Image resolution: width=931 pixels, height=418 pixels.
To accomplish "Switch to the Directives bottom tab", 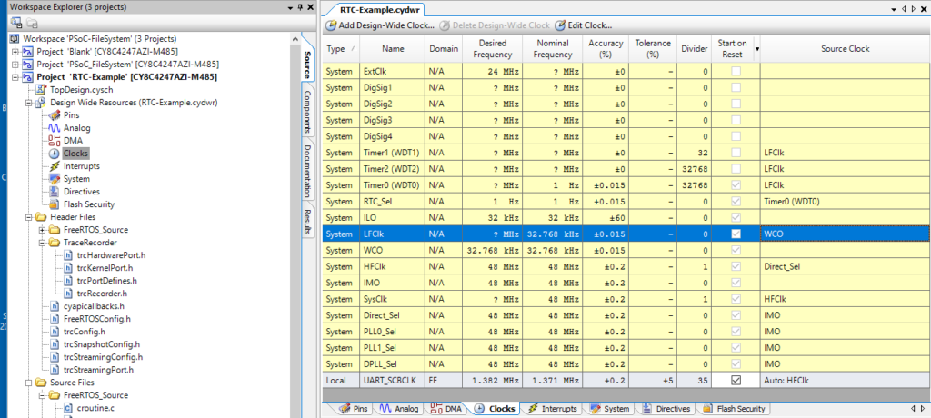I will click(665, 409).
